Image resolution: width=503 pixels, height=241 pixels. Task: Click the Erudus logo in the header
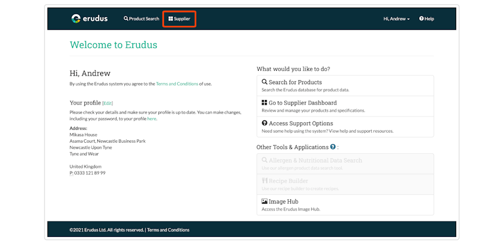tap(90, 19)
